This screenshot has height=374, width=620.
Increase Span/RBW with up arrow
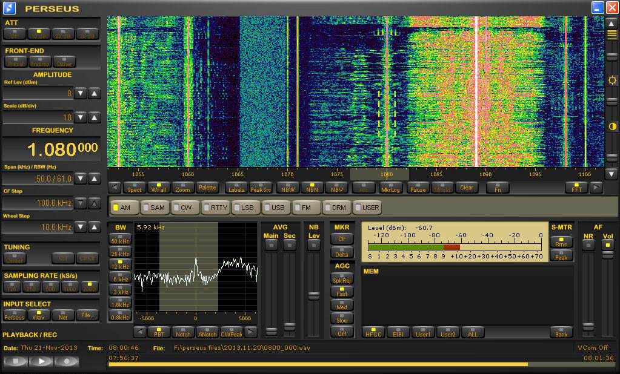(95, 179)
